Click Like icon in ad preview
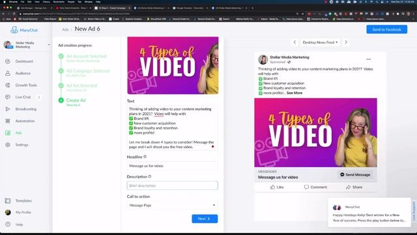 tap(272, 187)
